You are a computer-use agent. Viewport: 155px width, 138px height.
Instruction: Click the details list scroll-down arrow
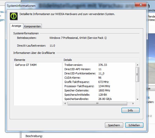point(137,99)
